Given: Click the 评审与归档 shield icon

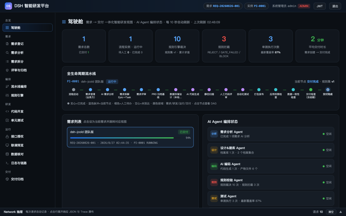Looking at the screenshot, I should click(7, 70).
